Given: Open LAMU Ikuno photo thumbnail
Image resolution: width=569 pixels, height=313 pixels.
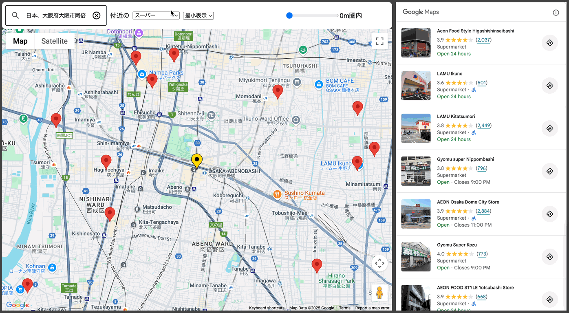Looking at the screenshot, I should 416,86.
